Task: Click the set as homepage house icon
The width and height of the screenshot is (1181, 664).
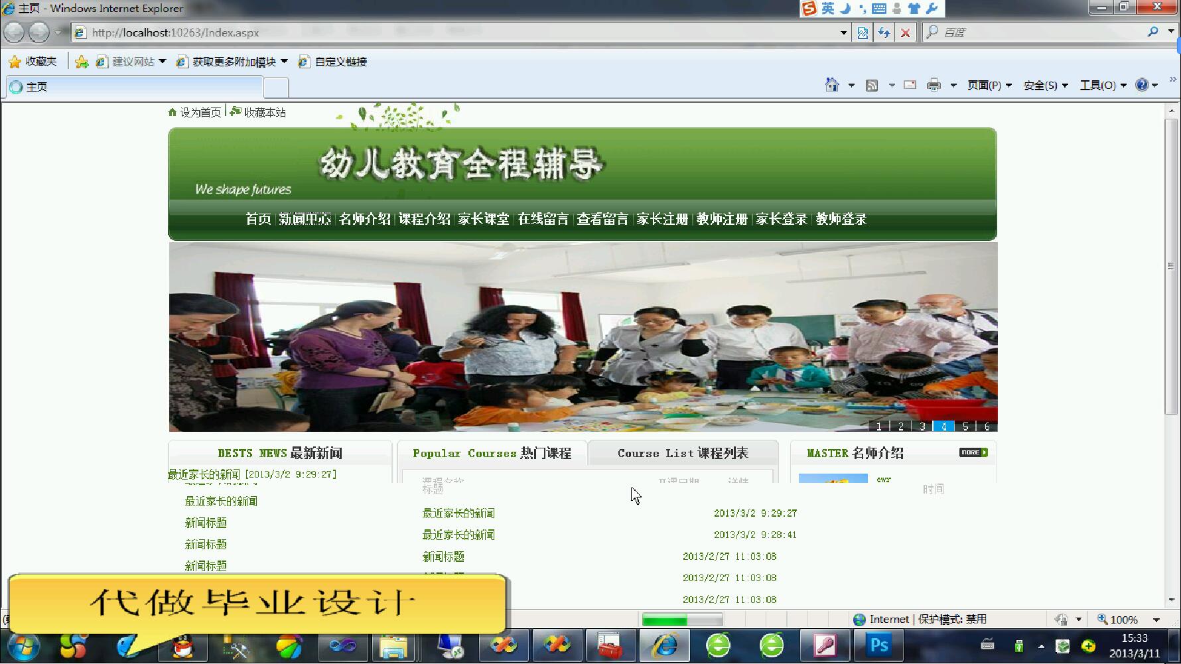Action: (173, 113)
